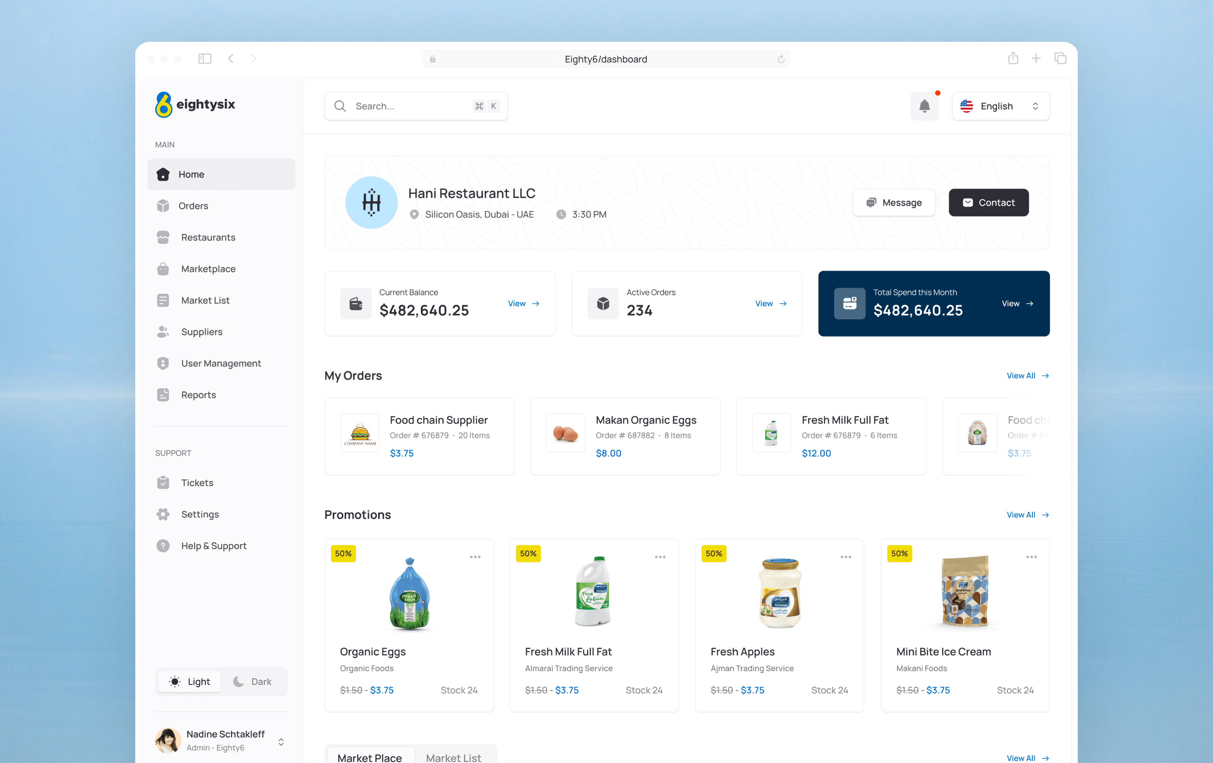The height and width of the screenshot is (763, 1213).
Task: Open options menu on Mini Bite Ice Cream
Action: point(1031,557)
